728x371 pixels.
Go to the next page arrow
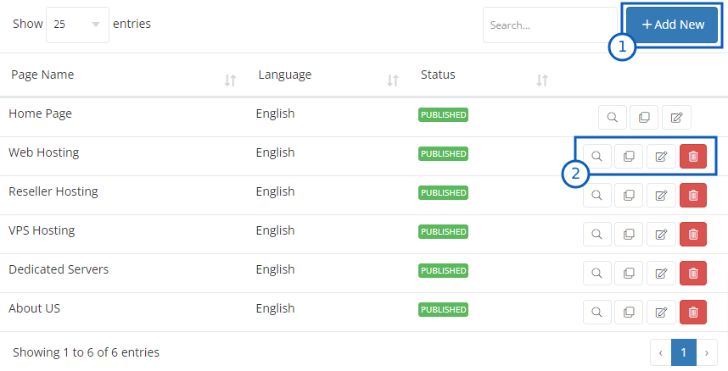[706, 352]
